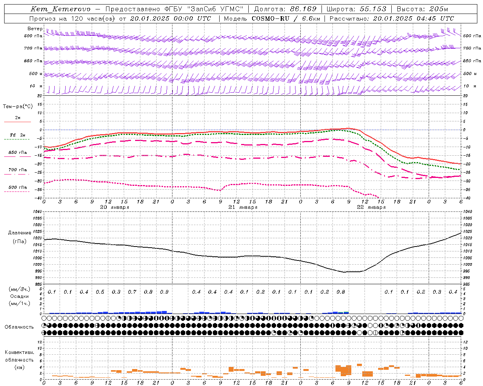Image resolution: width=483 pixels, height=386 pixels.
Task: Select the longitude value "Долгота: 86.169"
Action: pyautogui.click(x=285, y=9)
